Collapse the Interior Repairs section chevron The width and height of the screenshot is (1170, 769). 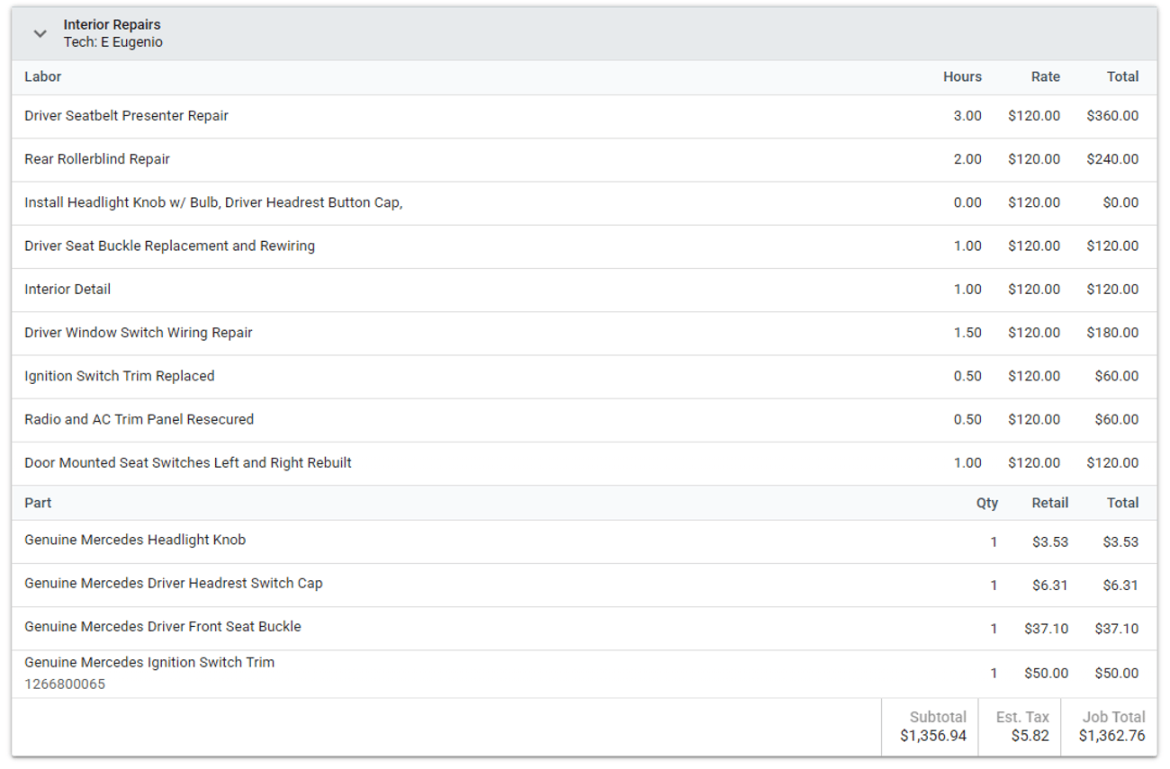coord(40,33)
